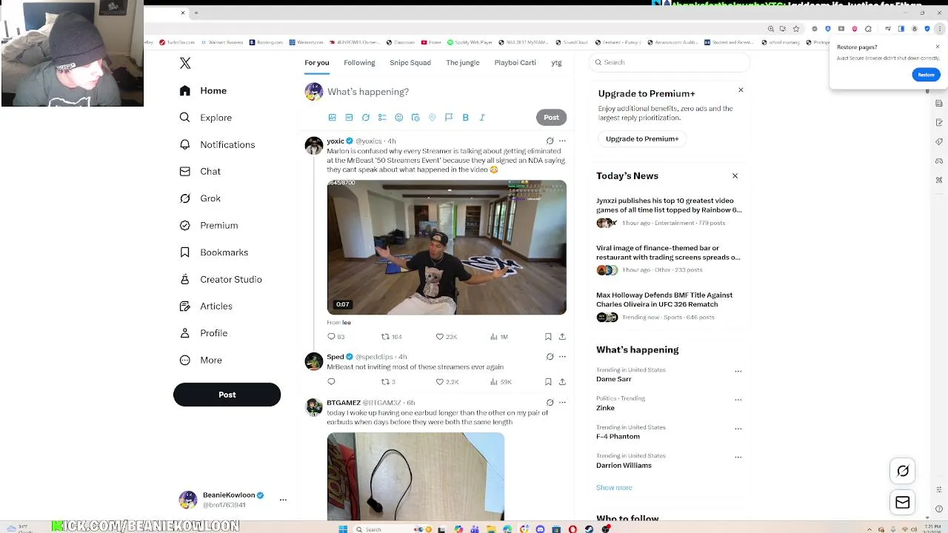Image resolution: width=948 pixels, height=533 pixels.
Task: Open Articles from the sidebar
Action: pyautogui.click(x=206, y=306)
